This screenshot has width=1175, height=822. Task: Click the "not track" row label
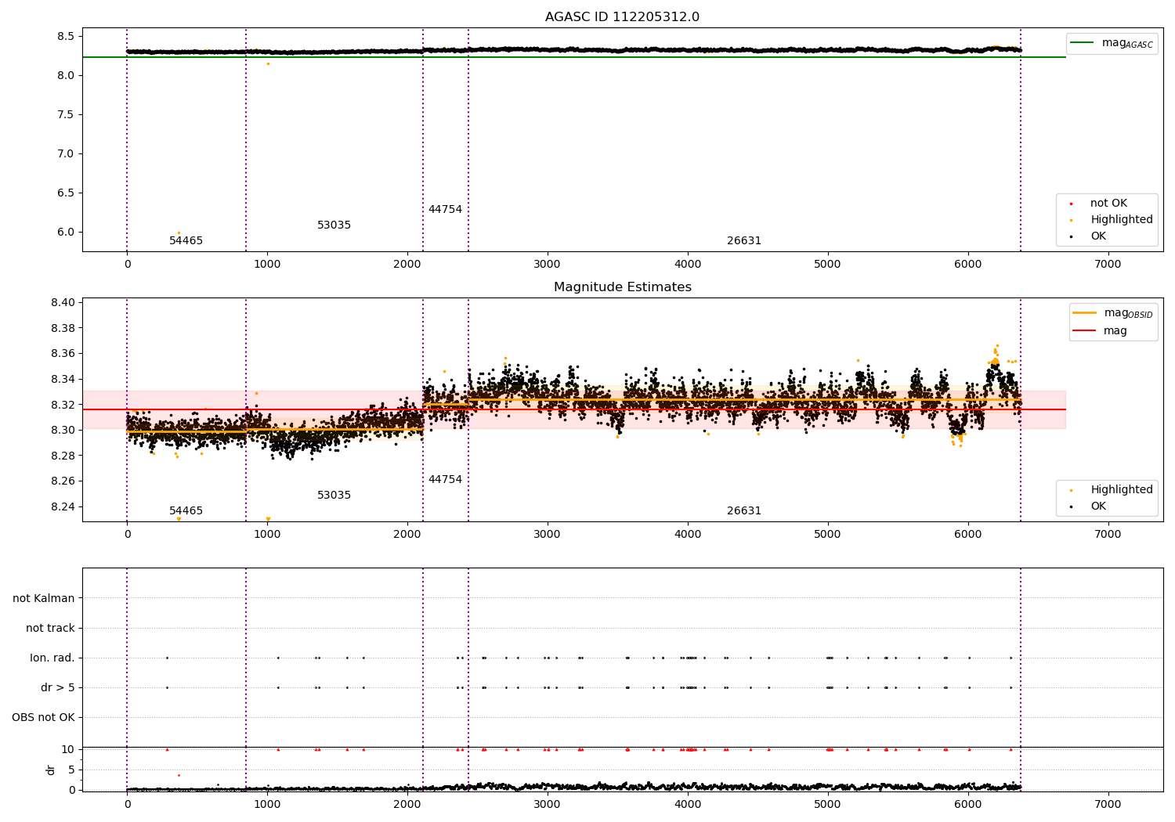[50, 629]
